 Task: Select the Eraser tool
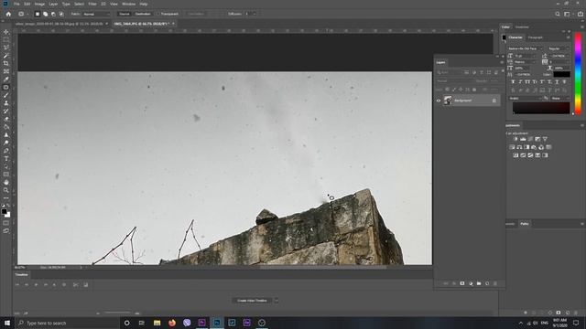point(6,119)
